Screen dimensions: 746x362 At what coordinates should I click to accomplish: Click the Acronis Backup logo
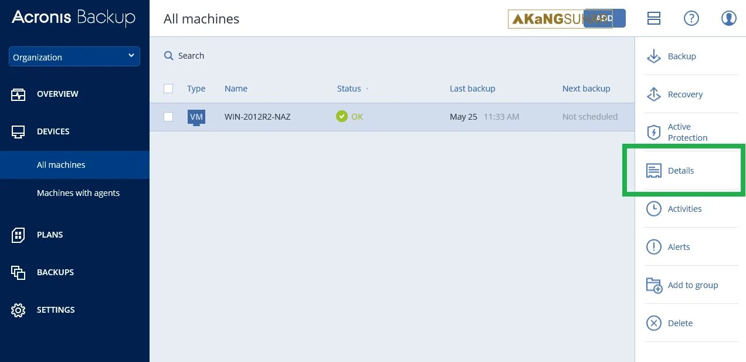coord(73,18)
